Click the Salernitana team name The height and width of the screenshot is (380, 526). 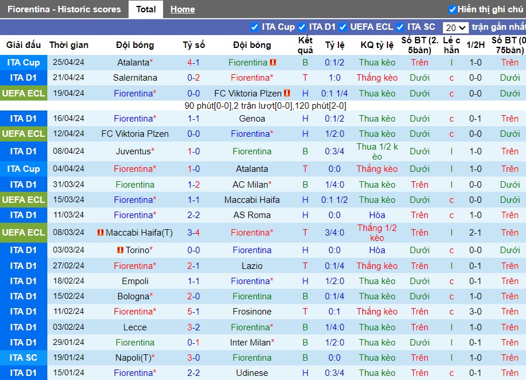tap(135, 78)
